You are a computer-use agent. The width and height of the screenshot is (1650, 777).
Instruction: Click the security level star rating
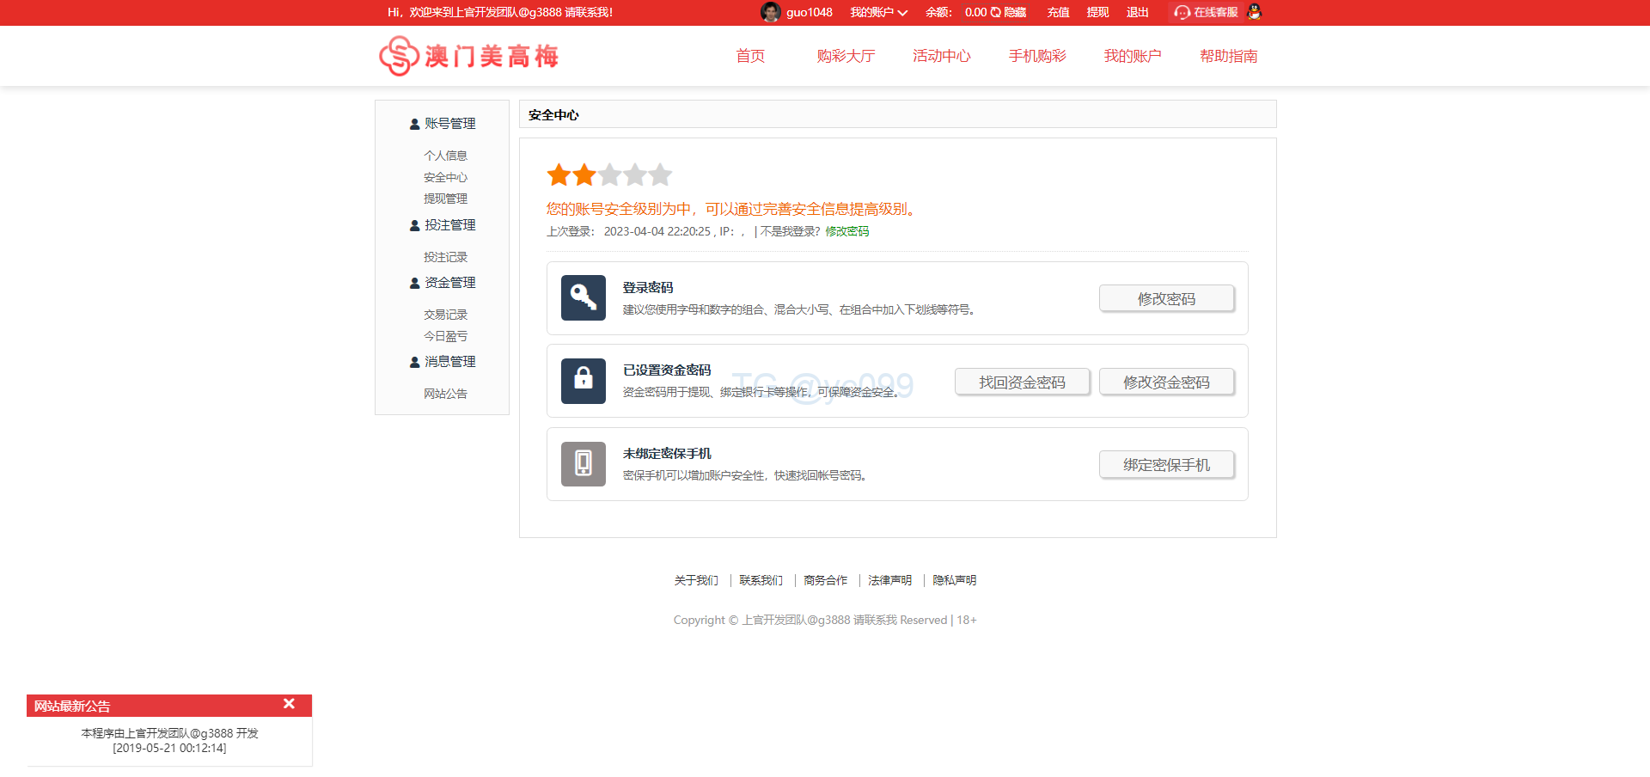[608, 175]
